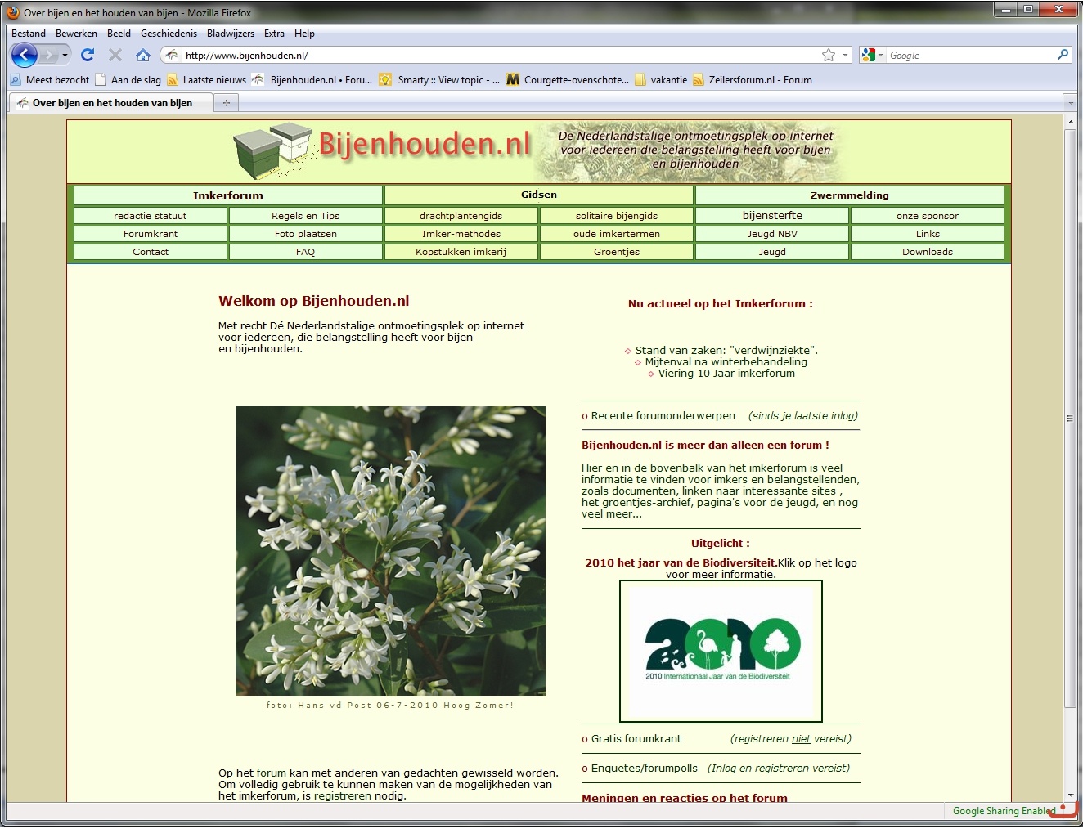Click the Zwermmelding navigation button
Image resolution: width=1083 pixels, height=829 pixels.
pyautogui.click(x=849, y=195)
